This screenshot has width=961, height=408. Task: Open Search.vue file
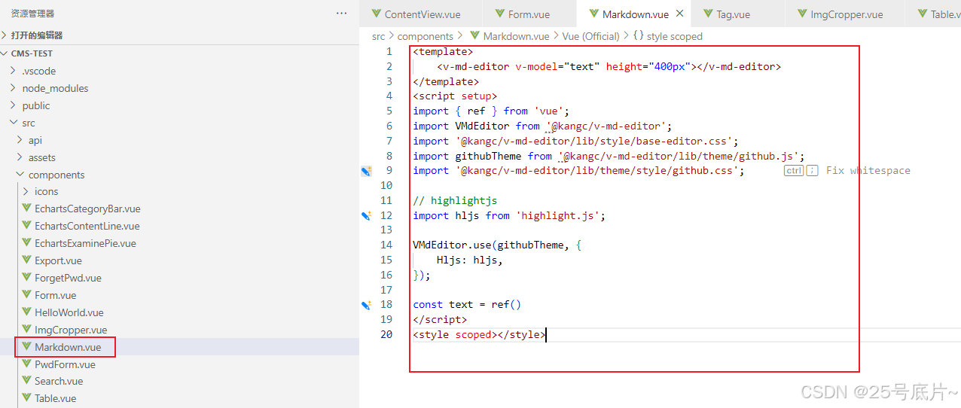pos(59,381)
